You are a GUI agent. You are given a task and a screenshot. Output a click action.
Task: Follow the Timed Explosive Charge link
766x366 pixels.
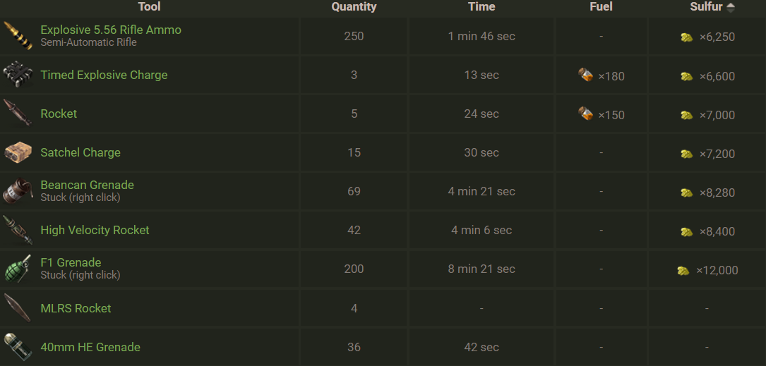tap(104, 75)
